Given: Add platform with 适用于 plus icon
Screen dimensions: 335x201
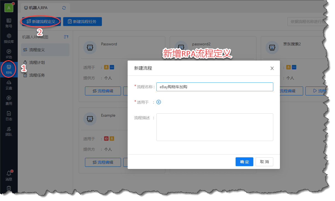Looking at the screenshot, I should pyautogui.click(x=159, y=102).
